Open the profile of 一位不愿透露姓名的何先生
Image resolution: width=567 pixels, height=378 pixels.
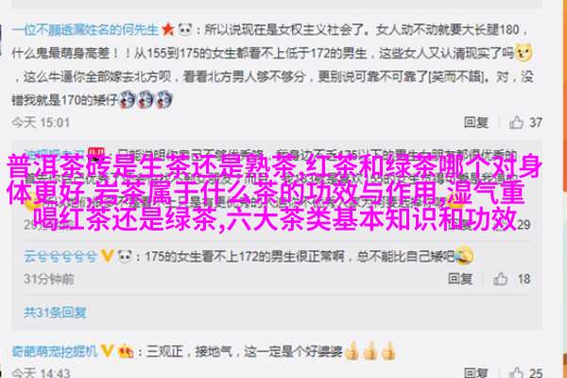(x=85, y=29)
